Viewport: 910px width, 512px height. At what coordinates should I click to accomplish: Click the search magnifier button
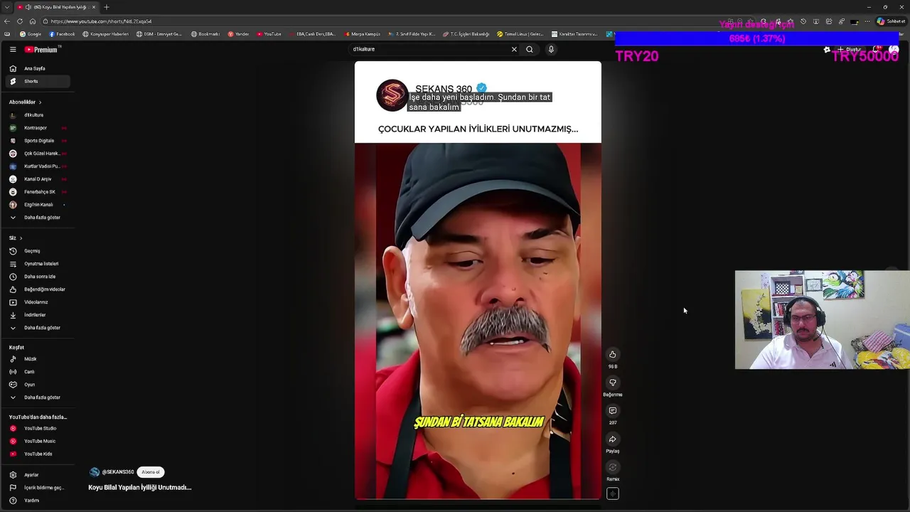tap(530, 50)
